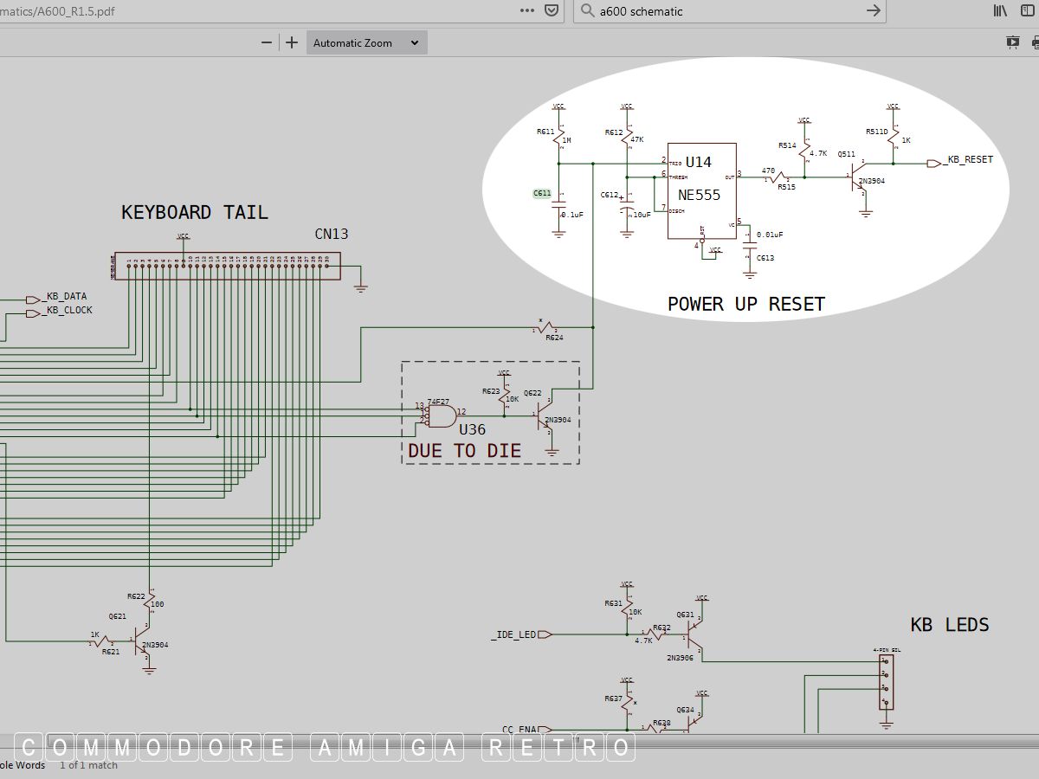Click the _IDE_LED signal label
This screenshot has width=1039, height=779.
(514, 635)
